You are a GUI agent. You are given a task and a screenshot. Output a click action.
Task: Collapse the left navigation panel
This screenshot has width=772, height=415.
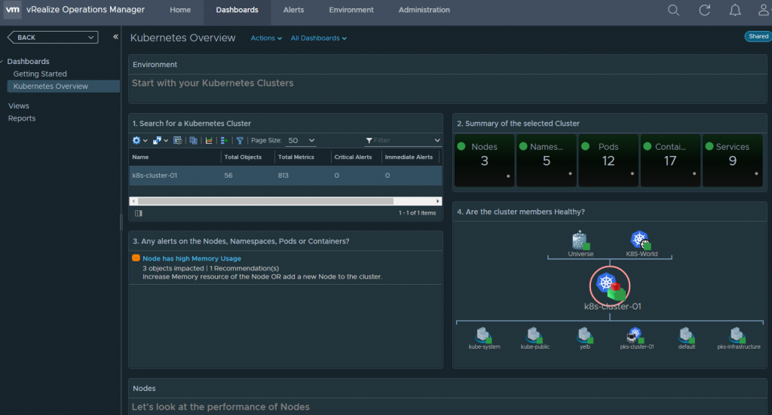click(115, 37)
